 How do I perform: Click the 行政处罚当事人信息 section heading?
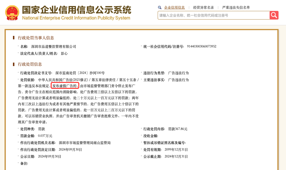tap(36, 38)
